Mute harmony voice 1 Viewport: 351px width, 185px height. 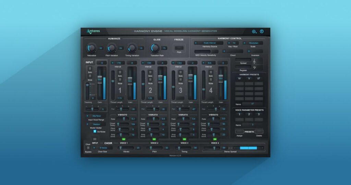[120, 80]
